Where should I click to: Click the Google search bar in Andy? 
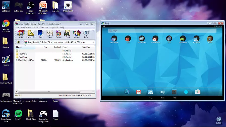click(162, 31)
